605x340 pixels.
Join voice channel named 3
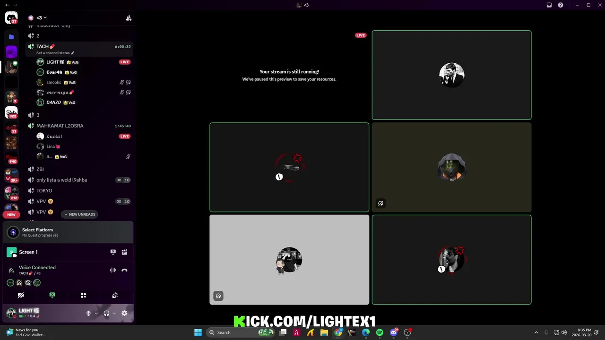click(x=79, y=115)
